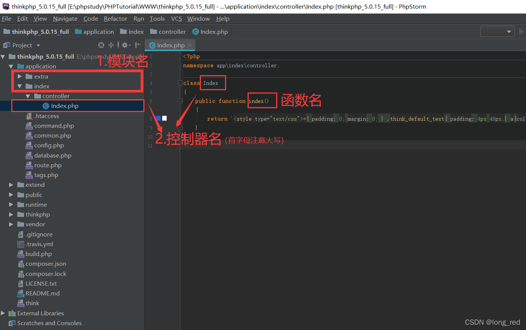Click the application breadcrumb
This screenshot has height=330, width=526.
pos(94,32)
